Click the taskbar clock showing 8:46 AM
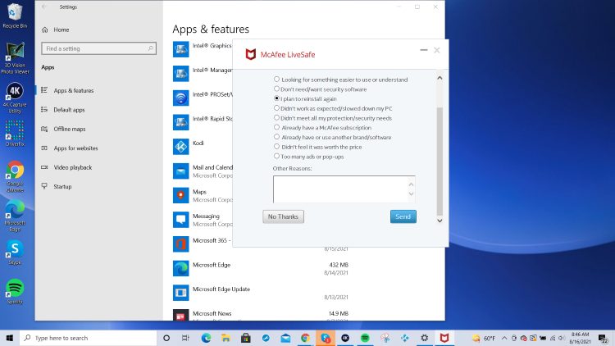Image resolution: width=615 pixels, height=346 pixels. click(x=580, y=338)
